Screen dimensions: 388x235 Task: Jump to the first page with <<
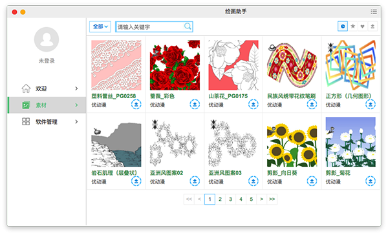pos(189,199)
